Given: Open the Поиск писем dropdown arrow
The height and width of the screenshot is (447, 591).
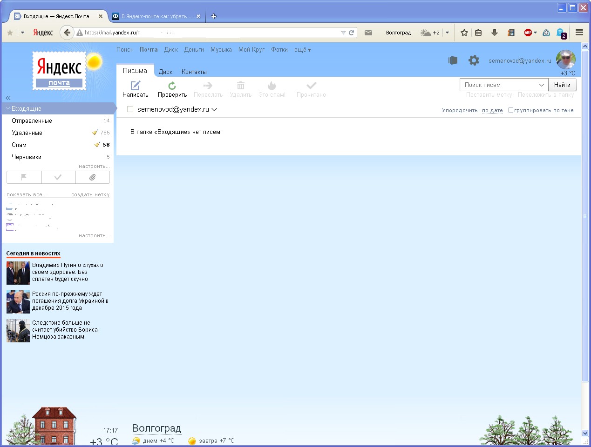Looking at the screenshot, I should click(x=541, y=85).
